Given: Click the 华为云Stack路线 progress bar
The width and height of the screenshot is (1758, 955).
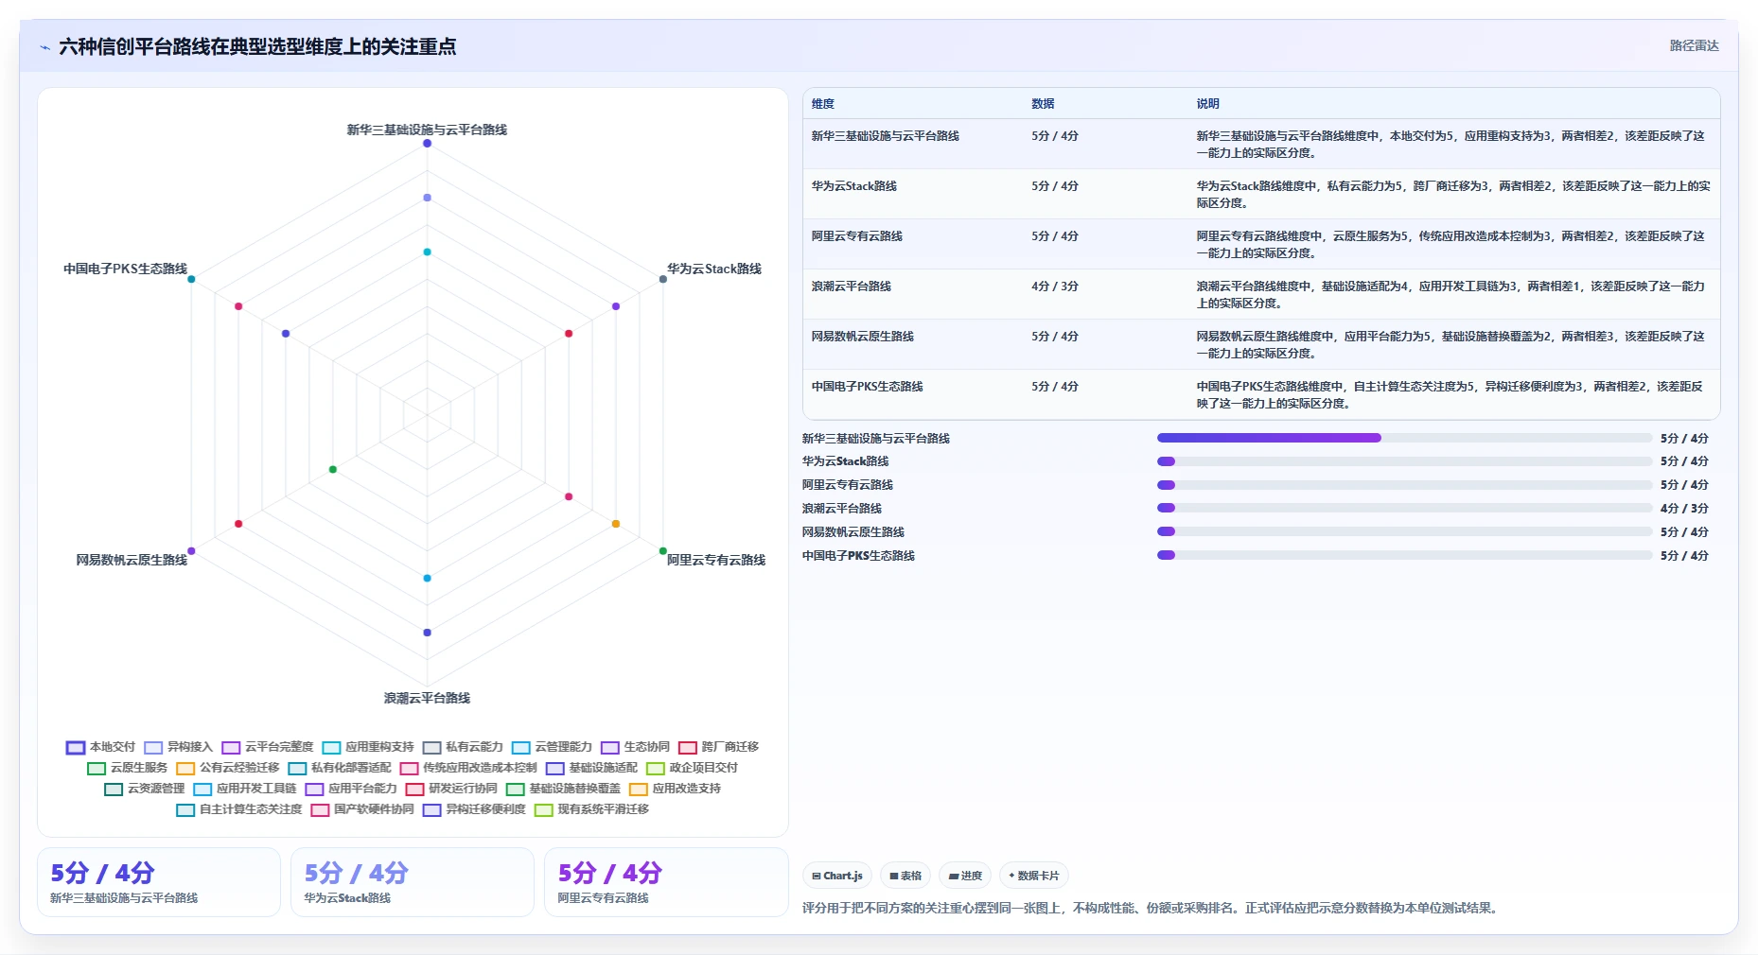Looking at the screenshot, I should coord(1404,461).
